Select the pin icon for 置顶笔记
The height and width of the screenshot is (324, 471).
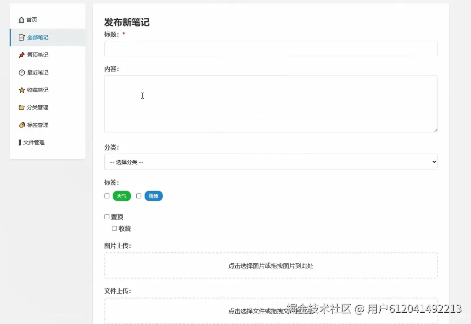22,55
